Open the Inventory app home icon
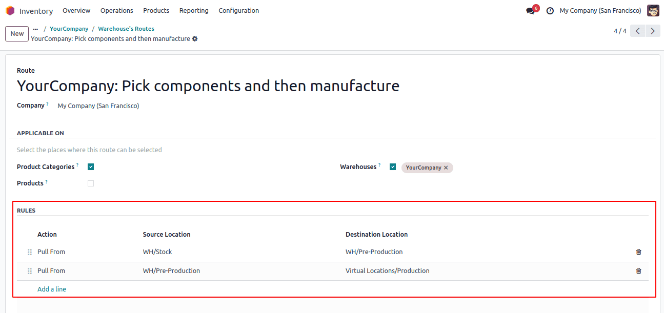Viewport: 664px width, 313px height. tap(10, 11)
